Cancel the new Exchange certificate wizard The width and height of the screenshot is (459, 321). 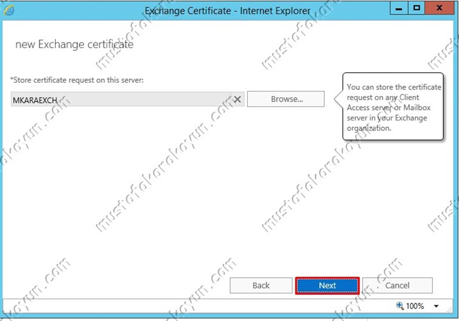[397, 285]
